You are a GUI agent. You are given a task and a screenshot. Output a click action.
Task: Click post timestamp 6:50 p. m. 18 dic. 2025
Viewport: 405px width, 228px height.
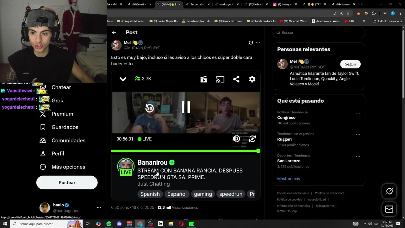pos(133,207)
